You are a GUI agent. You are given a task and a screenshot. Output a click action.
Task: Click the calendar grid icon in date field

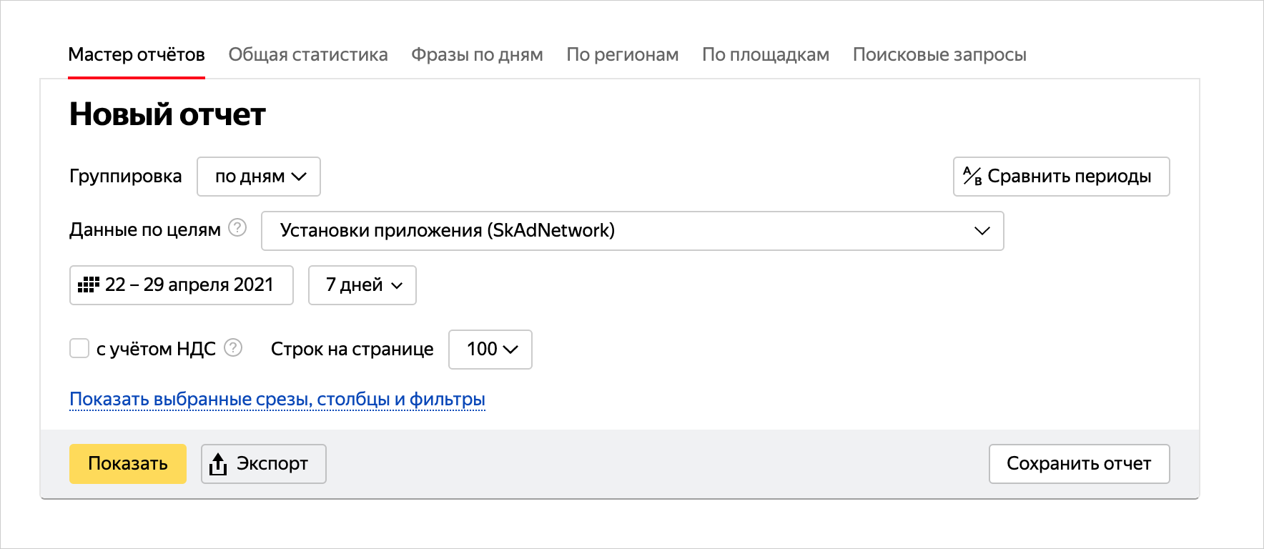pos(89,285)
